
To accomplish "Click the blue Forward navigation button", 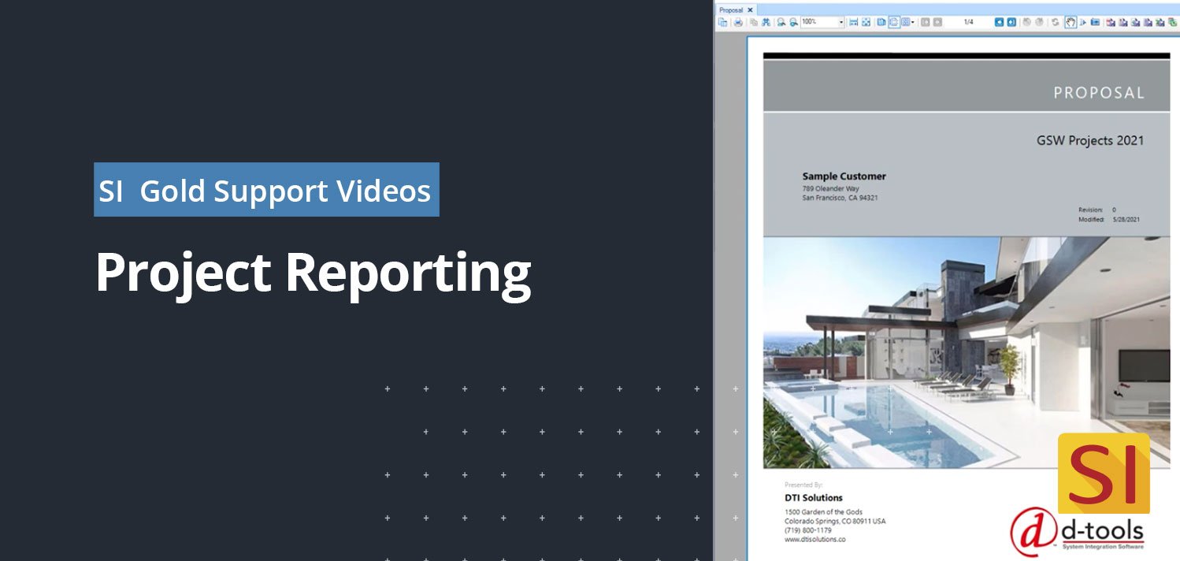I will [1011, 22].
